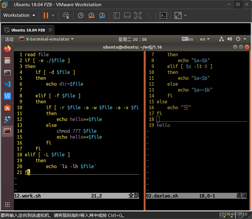This screenshot has height=219, width=252.
Task: Toggle the tab thumbnail bar
Action: tap(127, 15)
